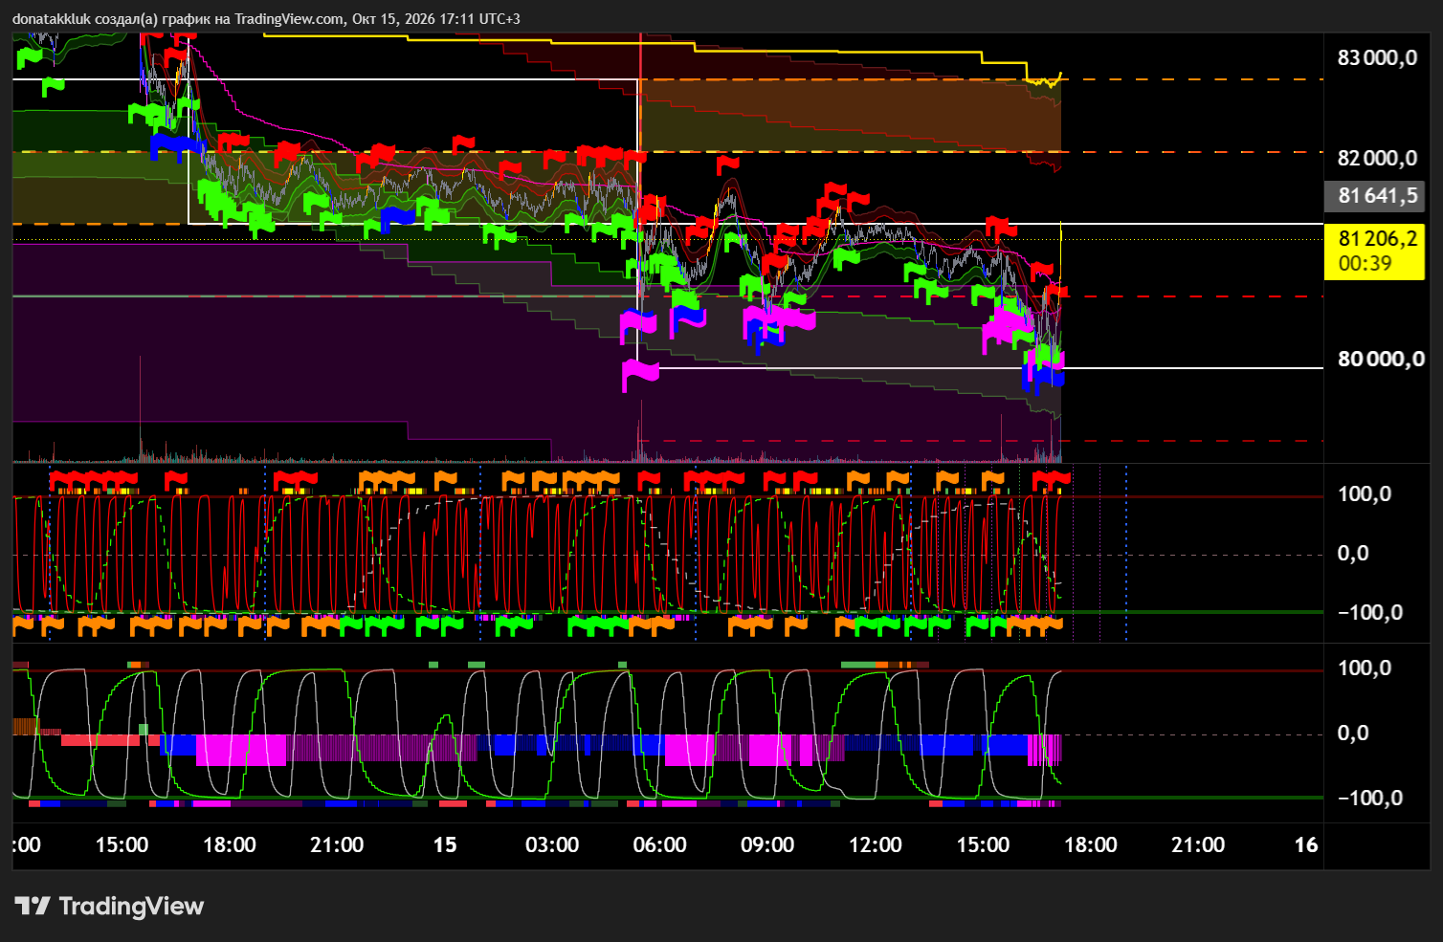1443x942 pixels.
Task: Click the 06:00 time axis label
Action: pyautogui.click(x=660, y=844)
